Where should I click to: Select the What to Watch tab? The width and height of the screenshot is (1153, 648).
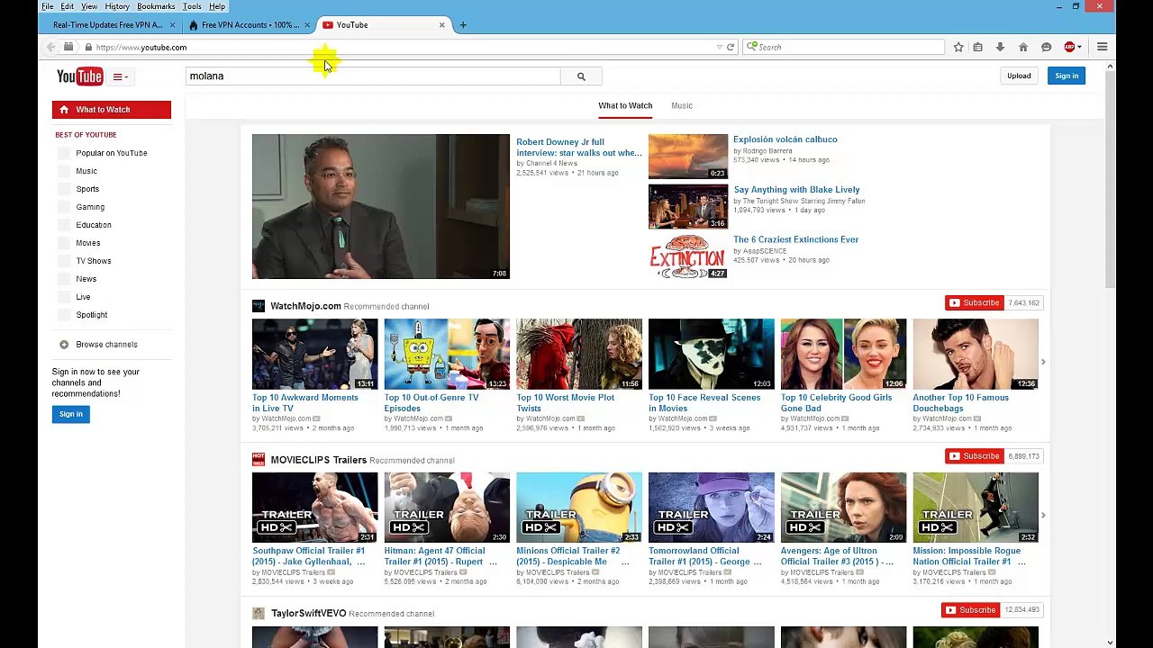625,106
